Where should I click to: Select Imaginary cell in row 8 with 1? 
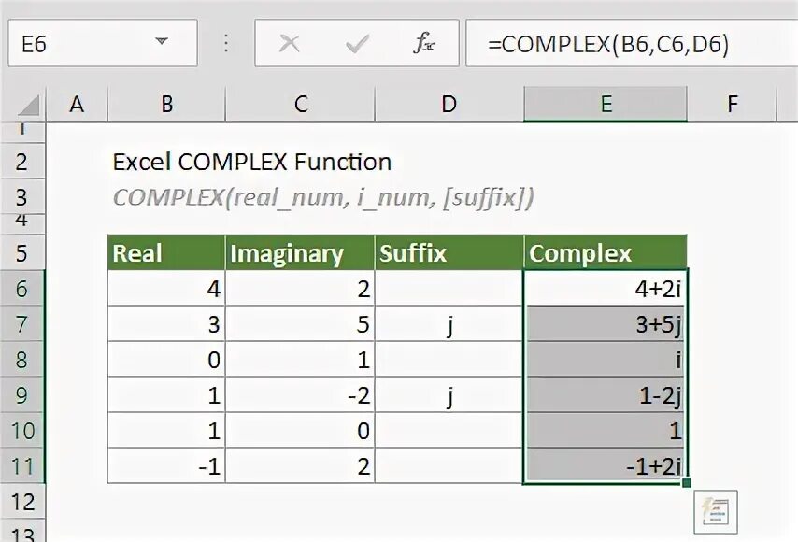tap(300, 359)
